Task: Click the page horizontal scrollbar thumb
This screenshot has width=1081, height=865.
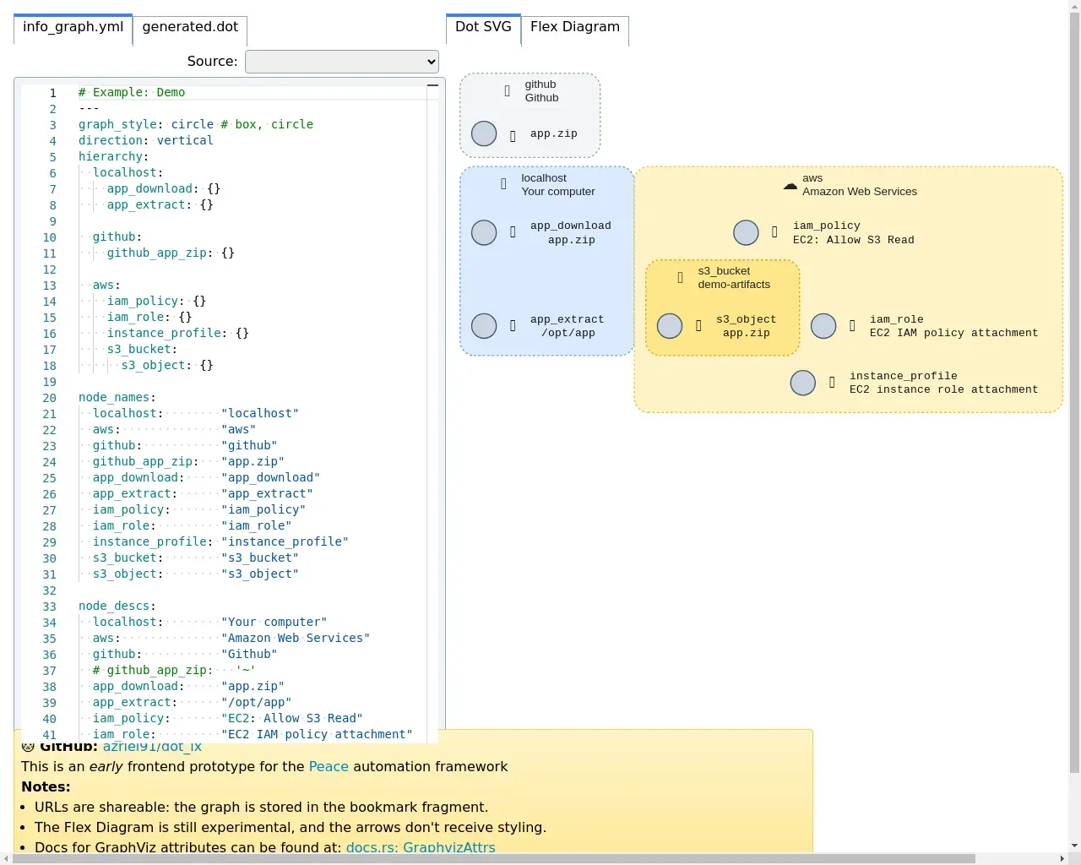Action: click(494, 859)
